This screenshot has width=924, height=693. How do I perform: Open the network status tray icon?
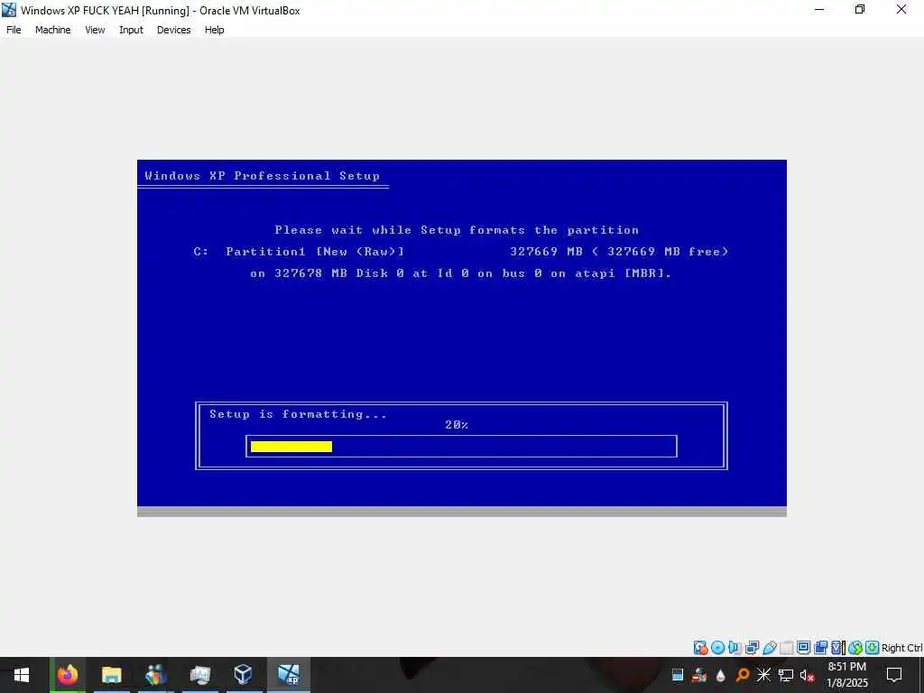click(786, 675)
